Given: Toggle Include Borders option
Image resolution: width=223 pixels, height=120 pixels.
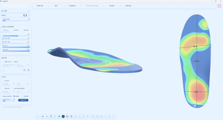Looking at the screenshot, I should [x=13, y=88].
